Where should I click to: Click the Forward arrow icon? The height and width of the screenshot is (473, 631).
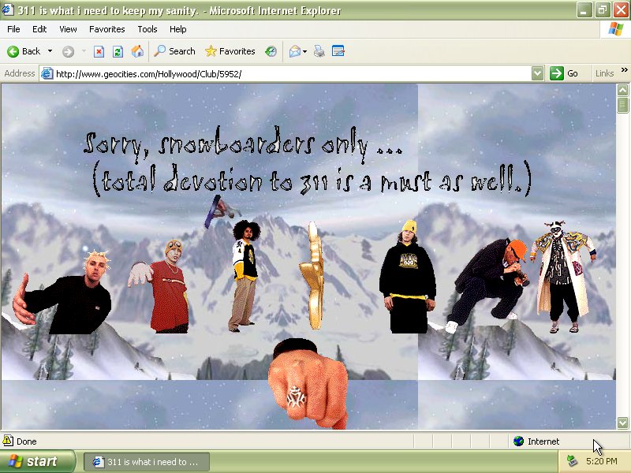tap(68, 51)
